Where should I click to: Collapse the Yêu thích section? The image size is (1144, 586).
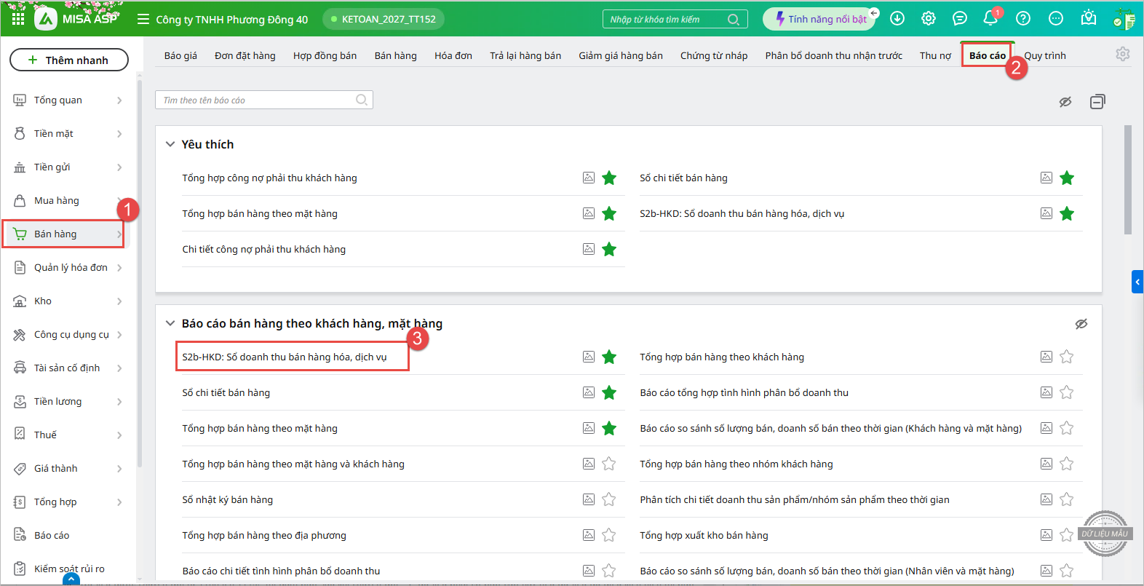[170, 144]
